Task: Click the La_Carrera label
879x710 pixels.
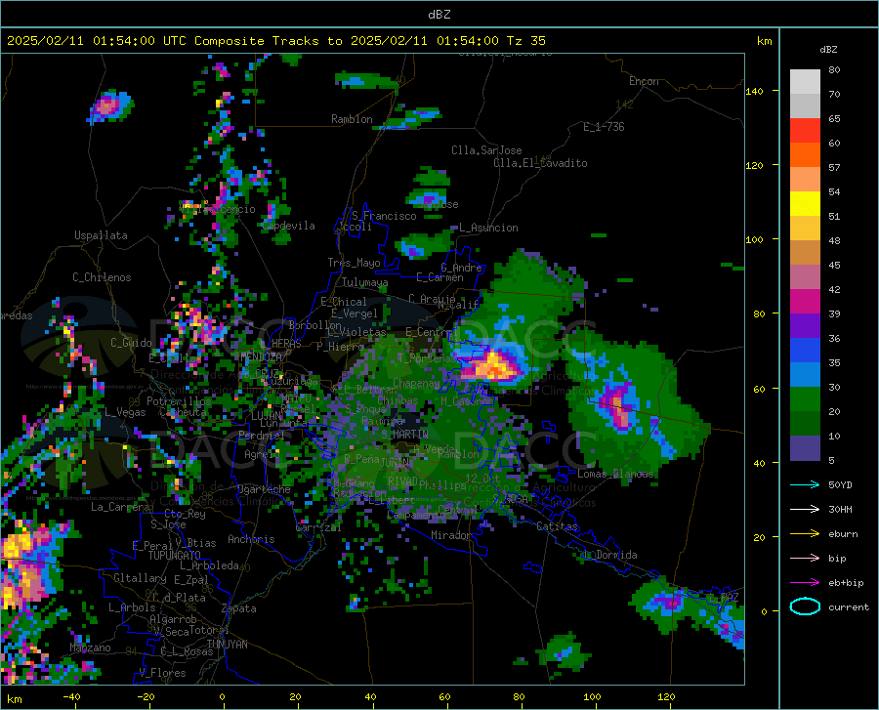Action: (x=120, y=507)
